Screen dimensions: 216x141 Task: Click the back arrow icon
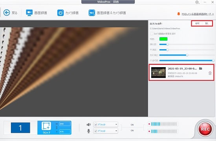[7, 13]
